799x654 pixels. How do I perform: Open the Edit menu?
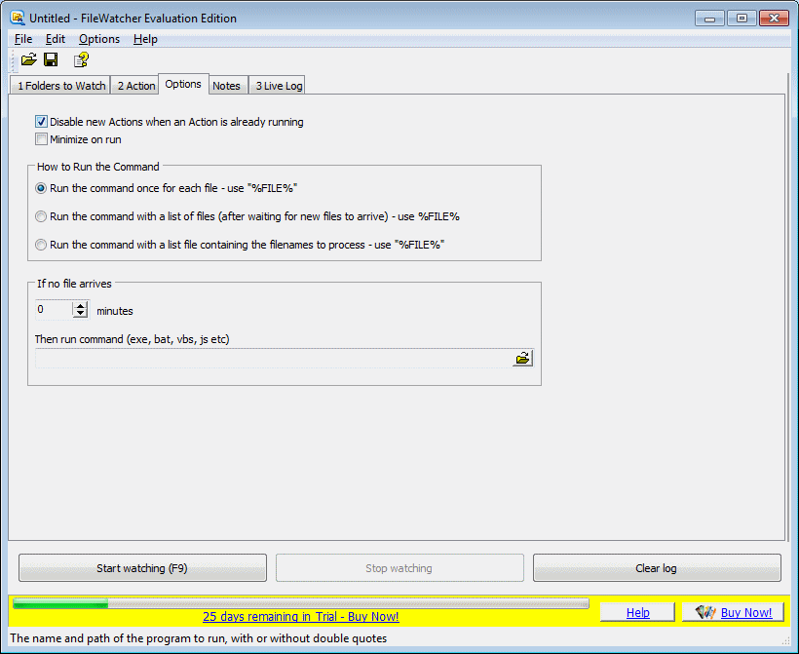[x=55, y=39]
